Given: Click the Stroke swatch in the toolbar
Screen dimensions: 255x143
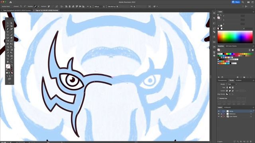Looking at the screenshot, I should coord(11,69).
